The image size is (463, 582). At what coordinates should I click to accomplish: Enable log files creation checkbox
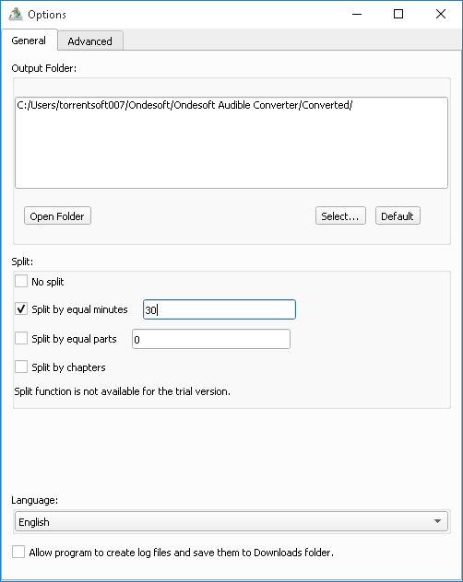click(18, 552)
